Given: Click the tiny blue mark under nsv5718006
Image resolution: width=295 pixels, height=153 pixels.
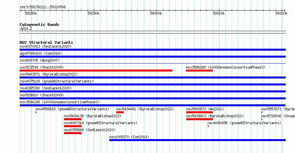Looking at the screenshot, I should [x=262, y=119].
